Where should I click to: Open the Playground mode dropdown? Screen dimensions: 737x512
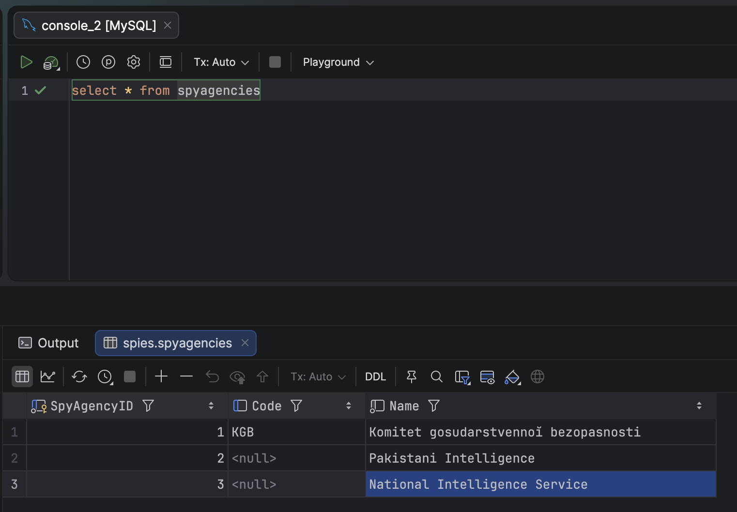(x=338, y=62)
